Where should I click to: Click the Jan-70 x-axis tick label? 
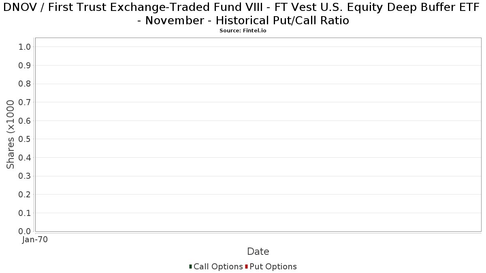click(x=35, y=240)
